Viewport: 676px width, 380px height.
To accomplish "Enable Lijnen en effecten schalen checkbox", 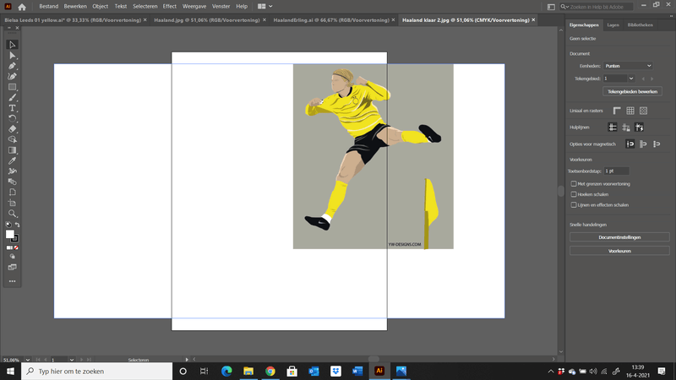I will [x=574, y=205].
